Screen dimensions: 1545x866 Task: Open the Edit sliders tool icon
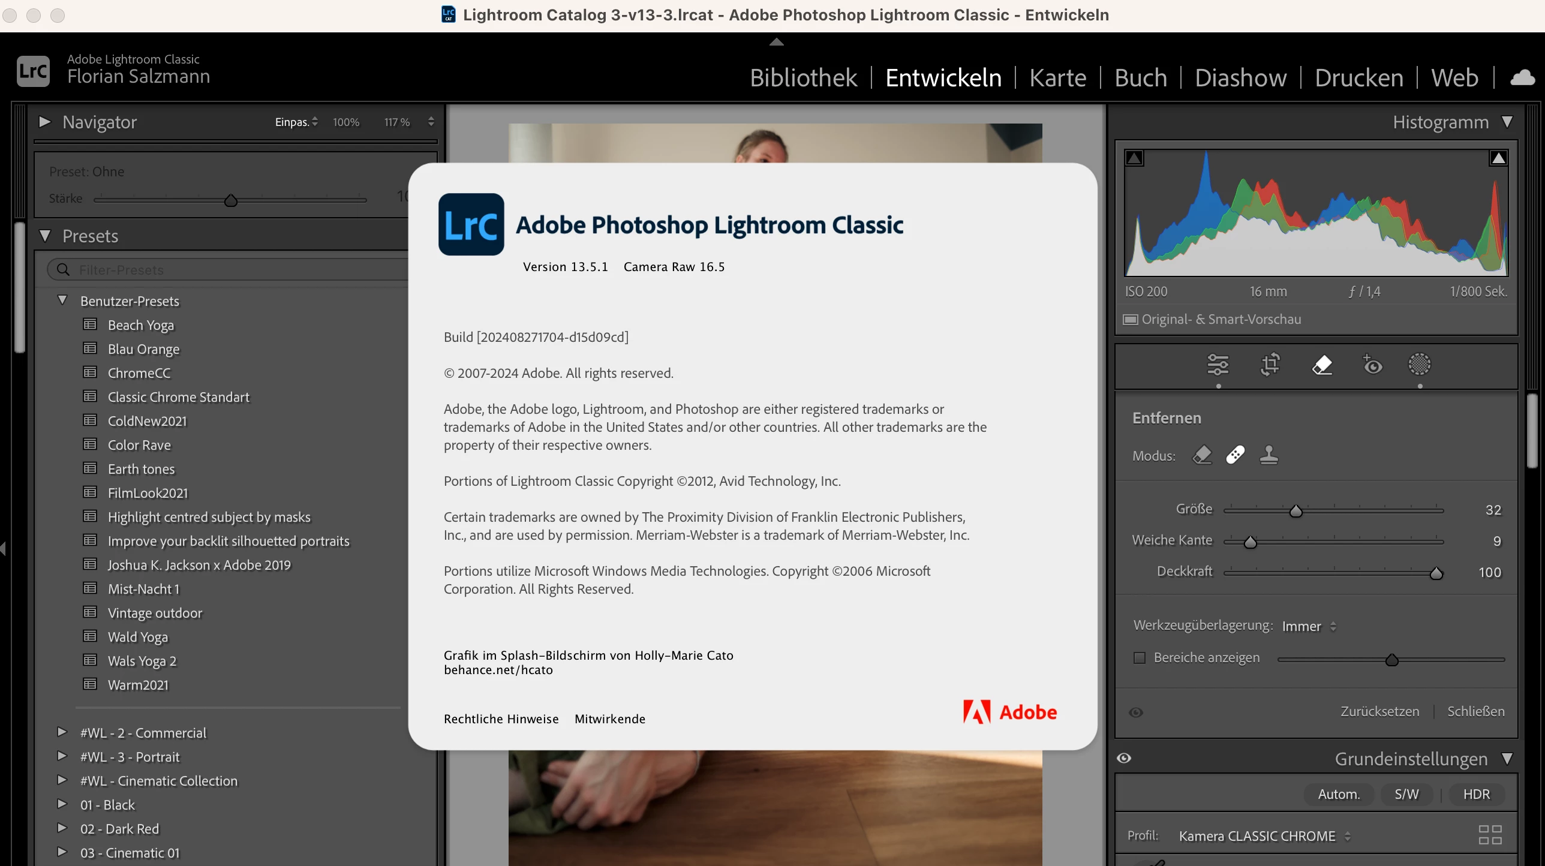pyautogui.click(x=1218, y=364)
